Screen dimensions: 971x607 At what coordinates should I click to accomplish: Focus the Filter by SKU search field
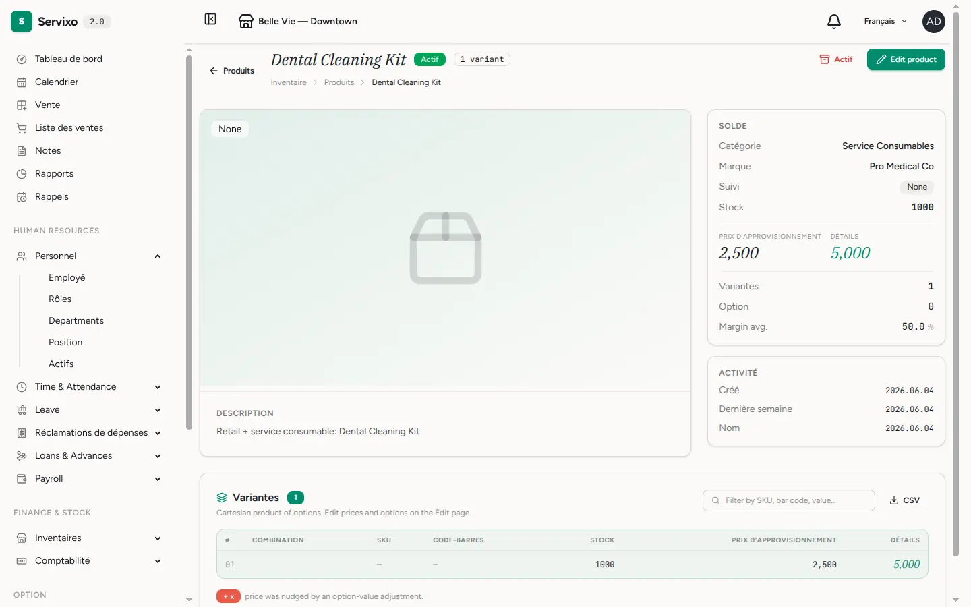(789, 500)
